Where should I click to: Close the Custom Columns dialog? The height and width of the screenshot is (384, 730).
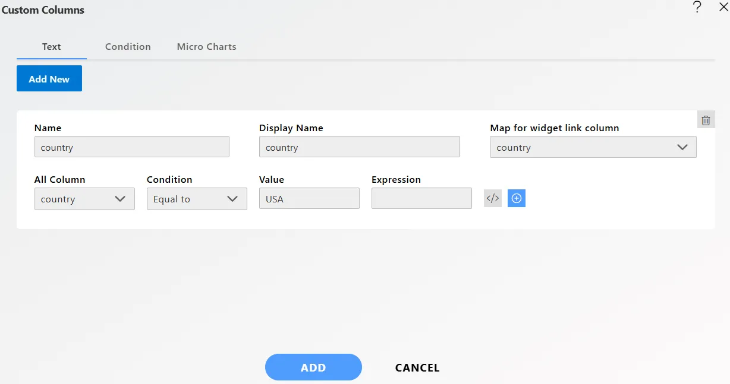(x=723, y=7)
